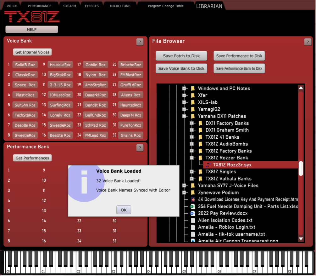This screenshot has height=276, width=316.
Task: Expand the TX81Z 41 Banks tree node
Action: 191,137
